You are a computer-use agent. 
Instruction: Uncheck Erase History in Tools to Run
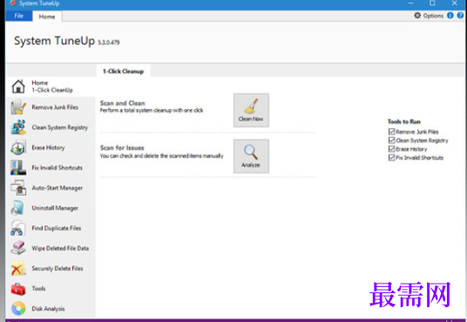392,149
